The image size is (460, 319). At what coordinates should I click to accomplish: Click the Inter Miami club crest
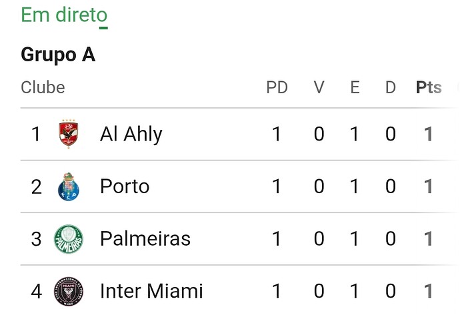[x=69, y=291]
